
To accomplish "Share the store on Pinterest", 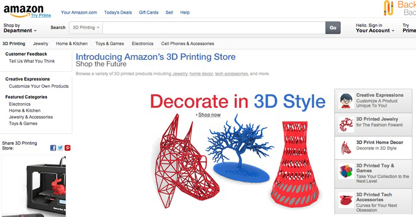I will [x=68, y=148].
